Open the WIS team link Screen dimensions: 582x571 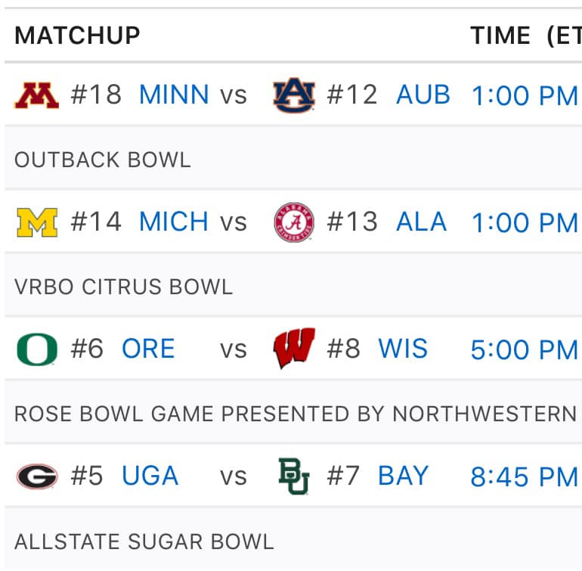(x=403, y=349)
